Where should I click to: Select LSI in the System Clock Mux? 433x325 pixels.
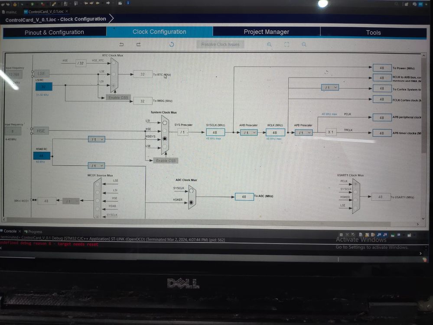click(165, 123)
